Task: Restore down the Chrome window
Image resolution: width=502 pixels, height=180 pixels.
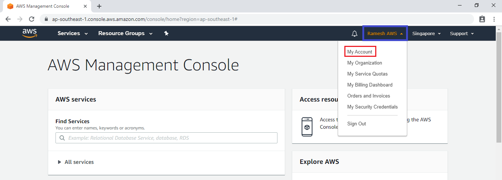Action: click(477, 5)
